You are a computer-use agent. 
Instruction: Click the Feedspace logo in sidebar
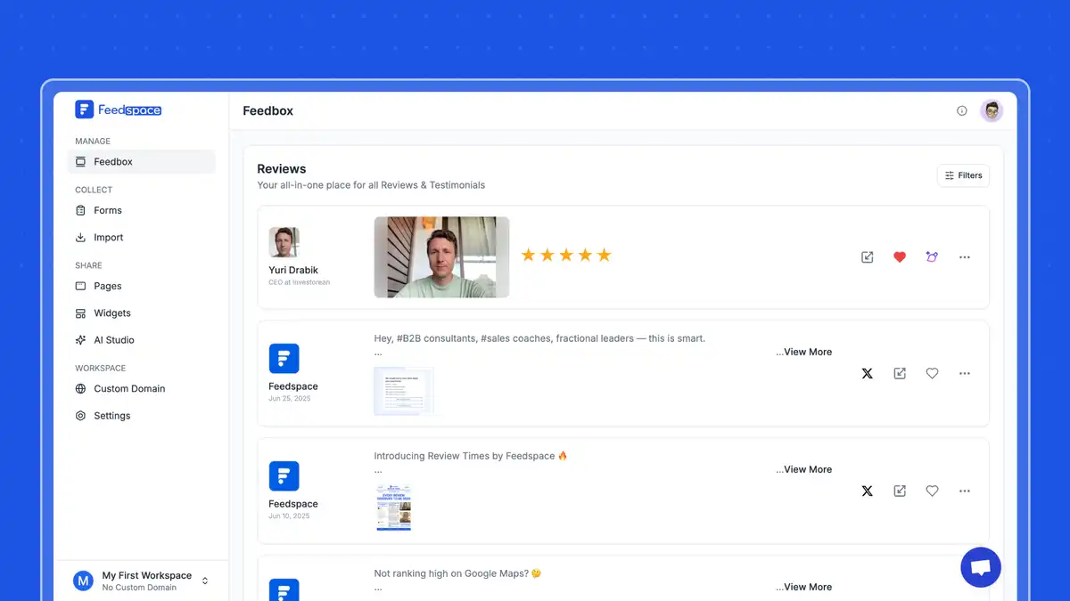(x=119, y=110)
